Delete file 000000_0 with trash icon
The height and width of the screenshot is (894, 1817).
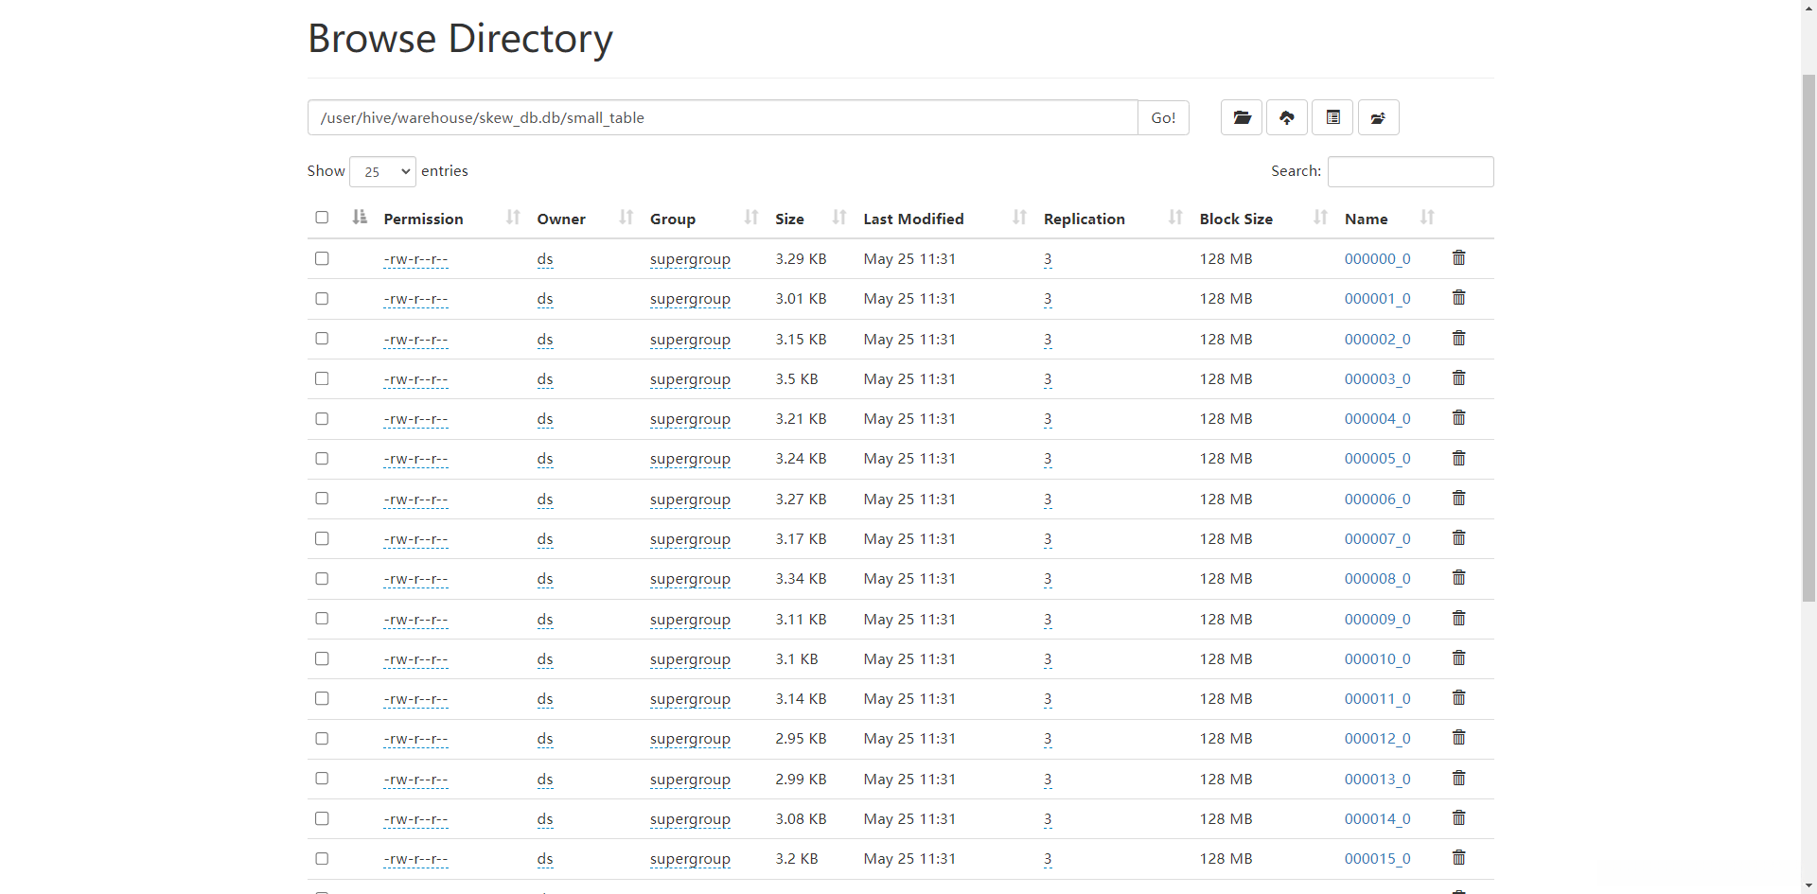coord(1458,258)
